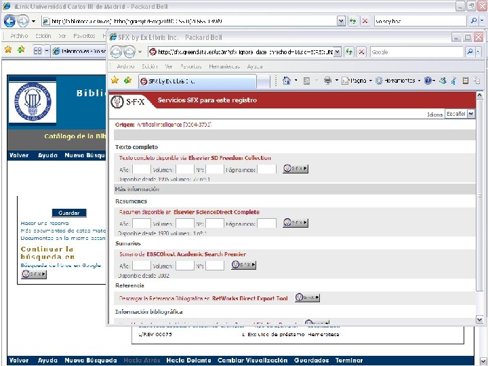488x366 pixels.
Task: Click Elsevier ScienceDirect Complete link
Action: tap(216, 212)
